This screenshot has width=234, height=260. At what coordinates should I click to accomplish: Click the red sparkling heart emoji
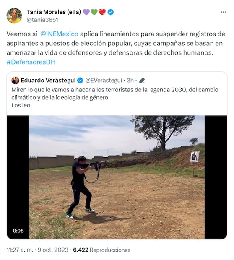(x=102, y=12)
